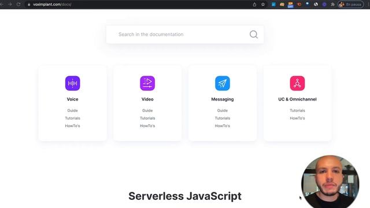Screen dimensions: 370x208
Task: Open the Messaging Guide link
Action: pyautogui.click(x=223, y=110)
